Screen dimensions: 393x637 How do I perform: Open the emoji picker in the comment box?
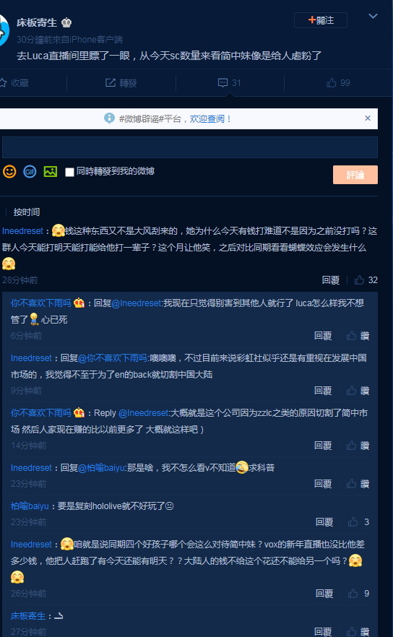pyautogui.click(x=9, y=171)
